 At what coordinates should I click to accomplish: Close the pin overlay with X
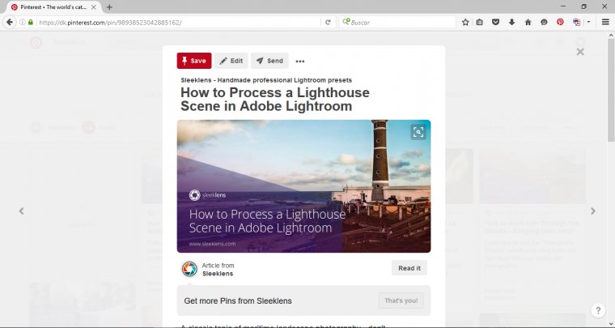[580, 52]
